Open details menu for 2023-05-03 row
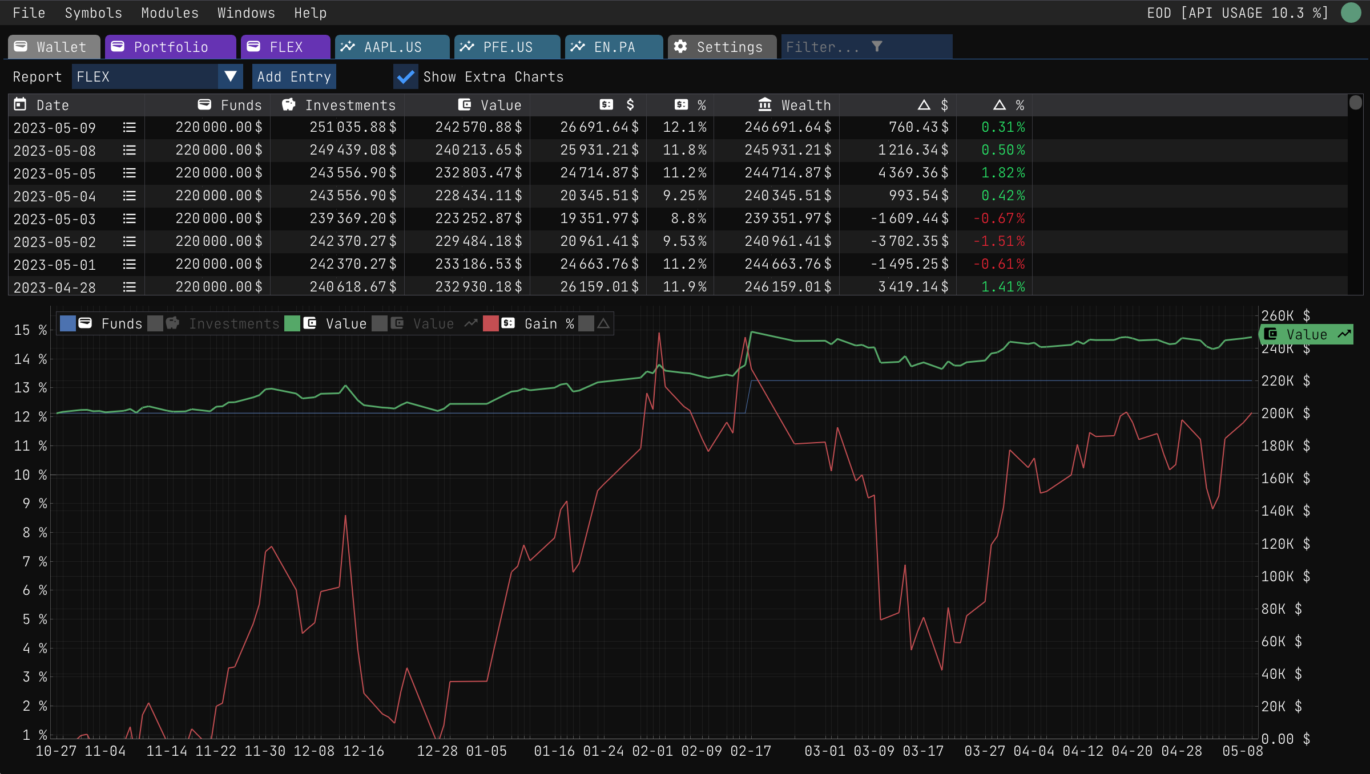1370x774 pixels. (130, 218)
